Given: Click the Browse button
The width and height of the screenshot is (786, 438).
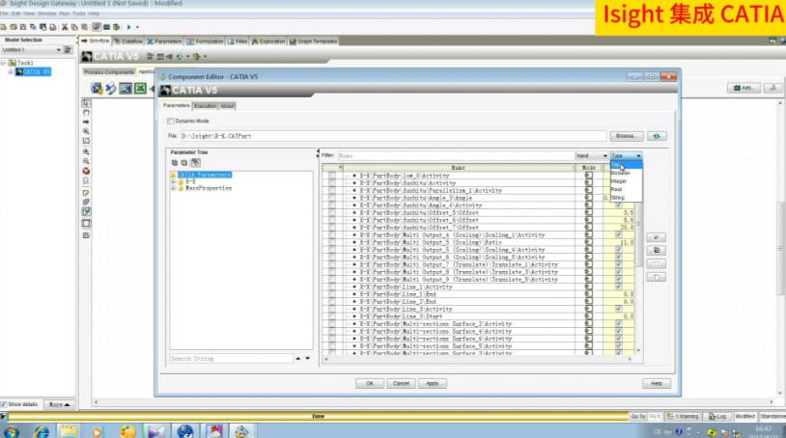Looking at the screenshot, I should pyautogui.click(x=627, y=136).
